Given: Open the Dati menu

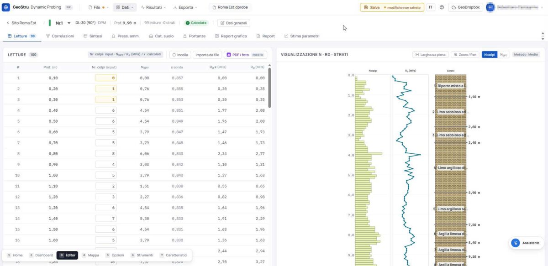Looking at the screenshot, I should (x=125, y=7).
